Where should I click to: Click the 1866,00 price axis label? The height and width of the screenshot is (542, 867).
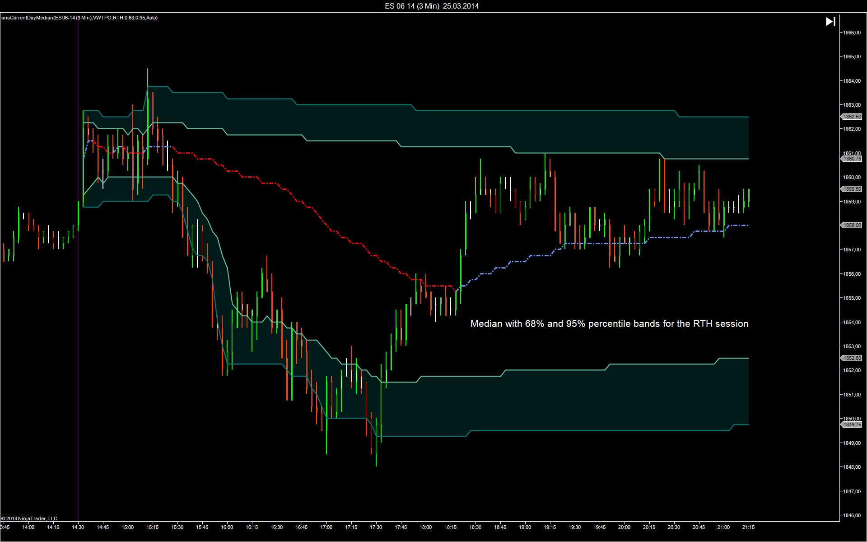tap(852, 33)
